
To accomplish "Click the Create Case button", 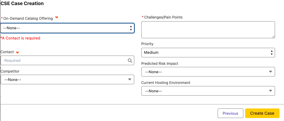I will 262,113.
